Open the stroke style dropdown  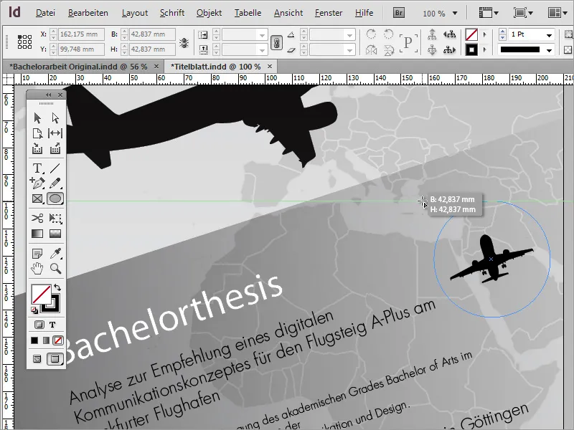tap(549, 50)
